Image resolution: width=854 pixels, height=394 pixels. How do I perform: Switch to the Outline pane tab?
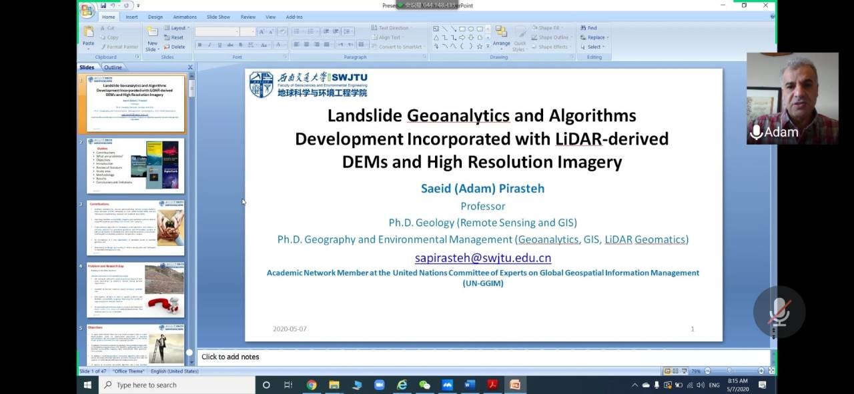tap(113, 67)
